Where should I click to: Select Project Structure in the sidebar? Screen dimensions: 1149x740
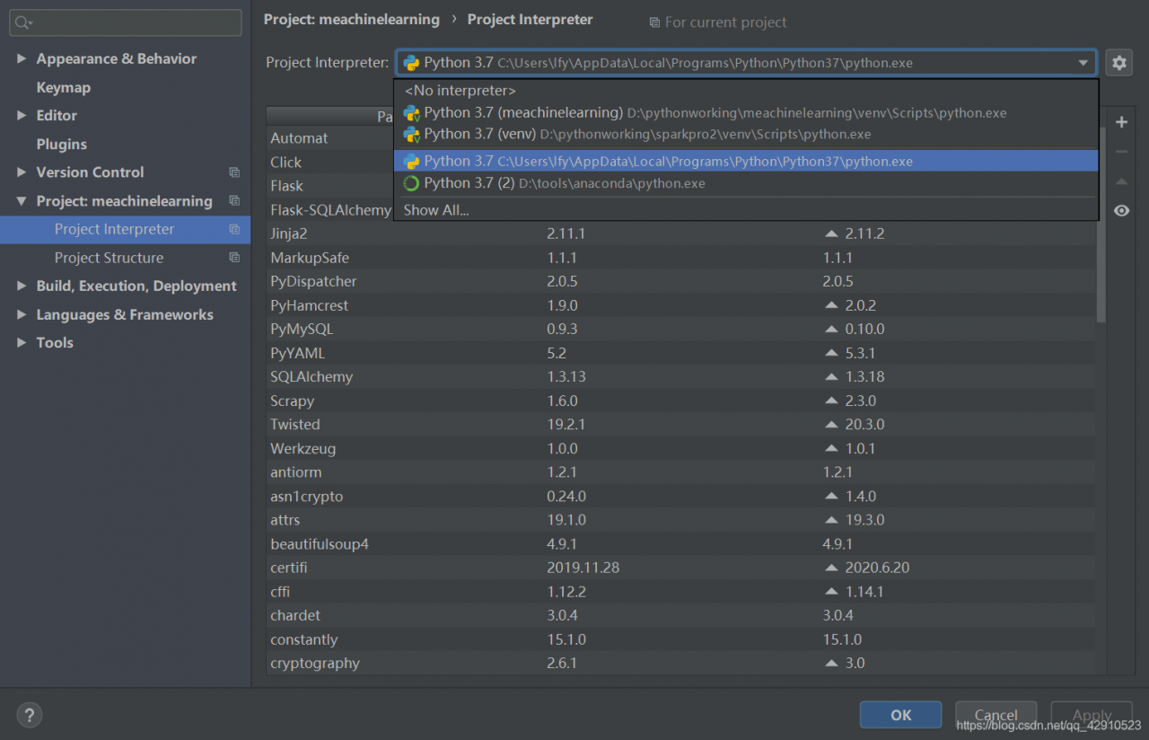(x=125, y=258)
